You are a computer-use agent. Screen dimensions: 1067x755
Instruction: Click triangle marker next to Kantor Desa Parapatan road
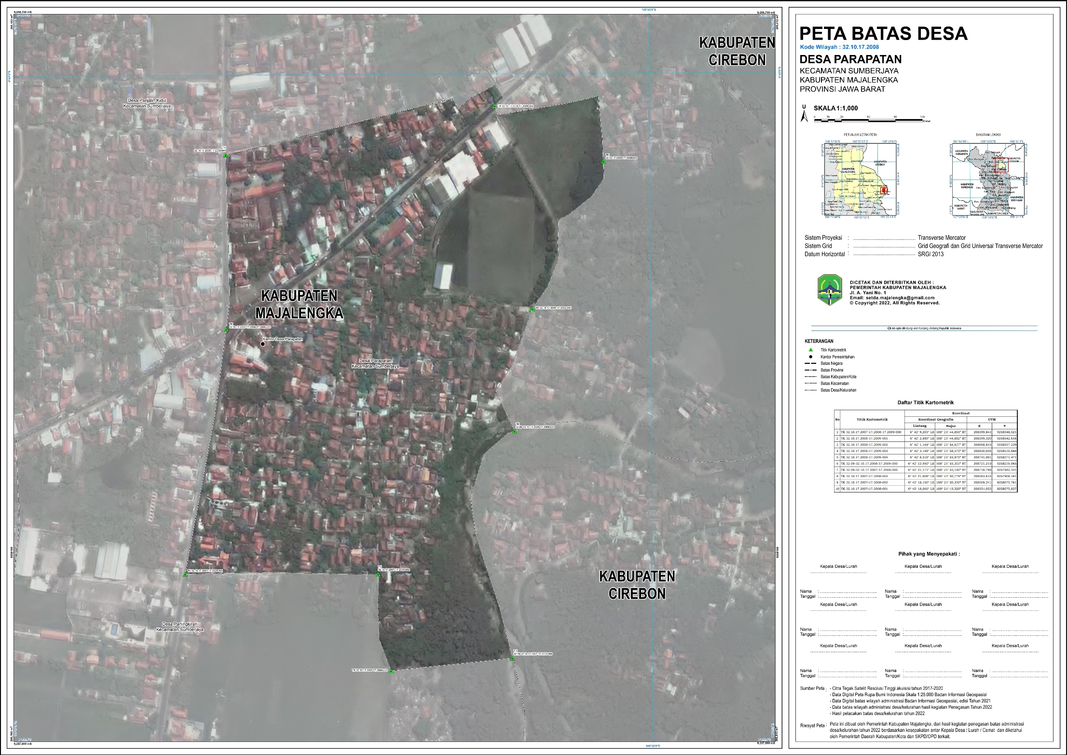226,330
